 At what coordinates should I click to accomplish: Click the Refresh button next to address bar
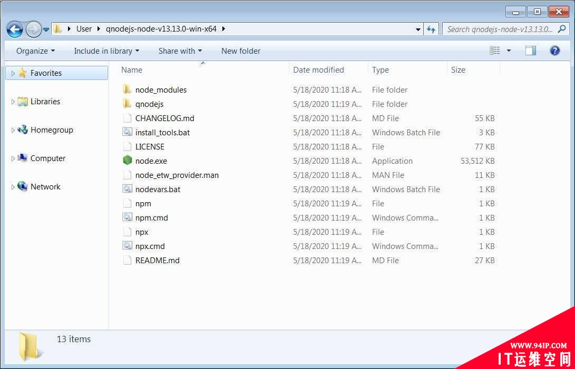(x=431, y=29)
